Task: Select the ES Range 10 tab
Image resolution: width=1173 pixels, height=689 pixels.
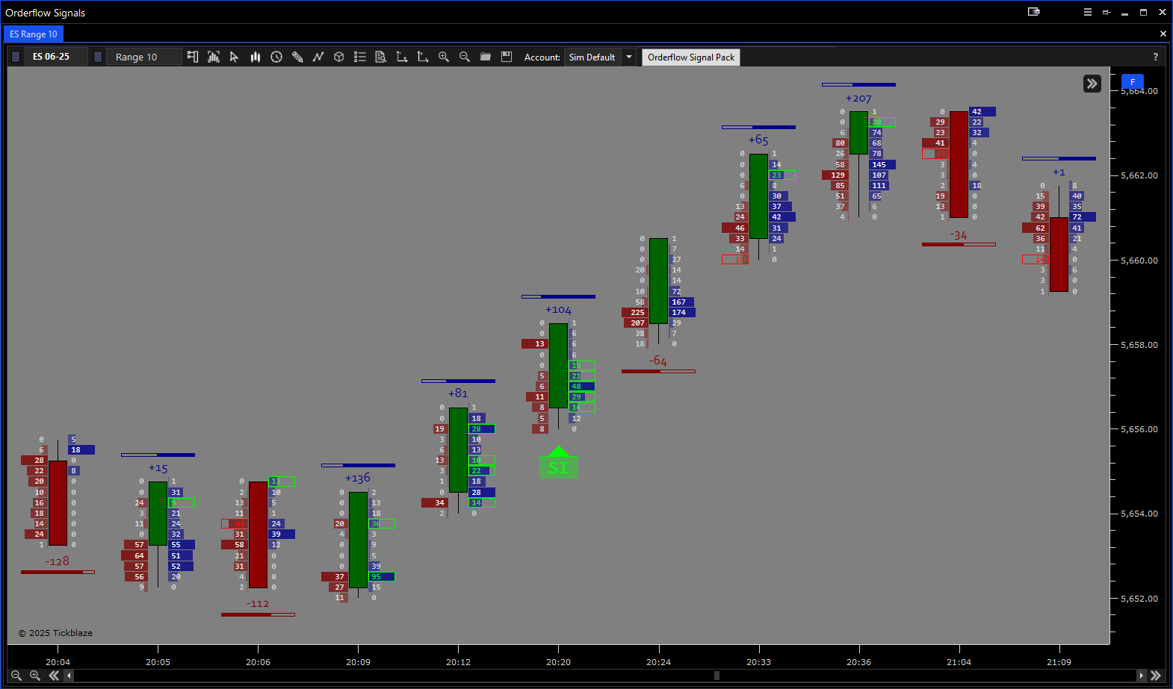Action: (34, 34)
